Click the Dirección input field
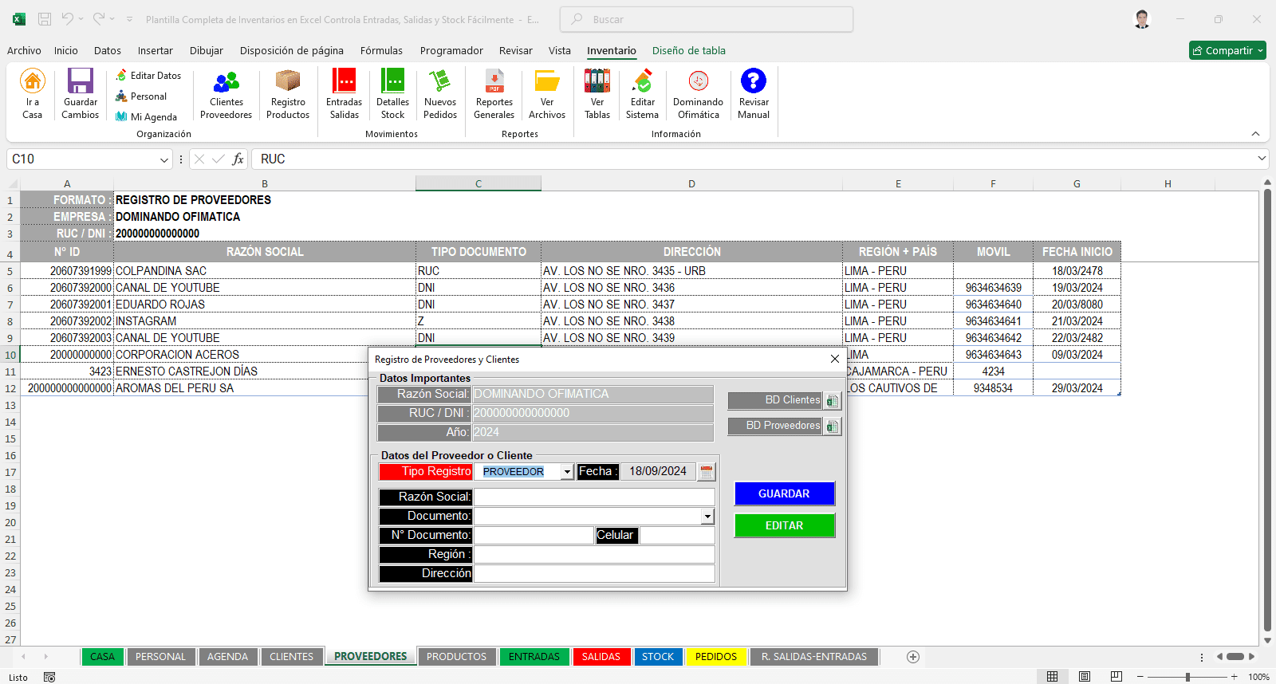The width and height of the screenshot is (1276, 684). point(594,574)
